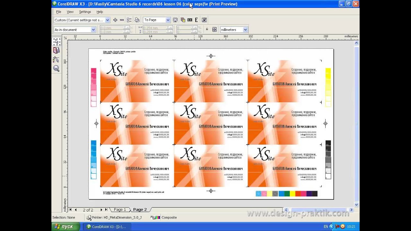Select the Pick tool in toolbox
Image resolution: width=411 pixels, height=231 pixels.
pos(57,41)
